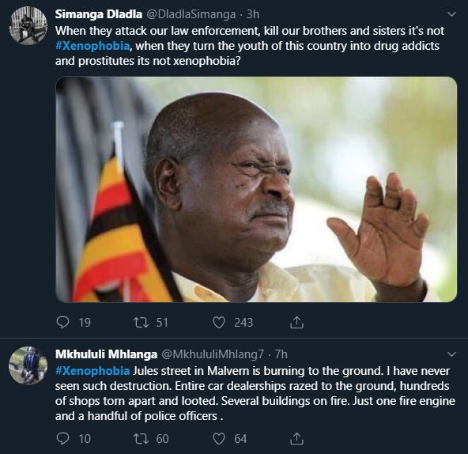
Task: Retweet Mkhululi Mhlanga's tweet
Action: tap(141, 438)
